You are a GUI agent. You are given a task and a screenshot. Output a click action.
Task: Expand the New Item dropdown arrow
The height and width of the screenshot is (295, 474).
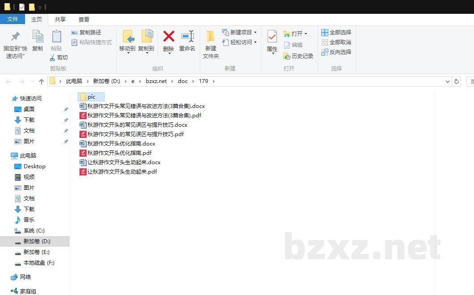[x=255, y=33]
